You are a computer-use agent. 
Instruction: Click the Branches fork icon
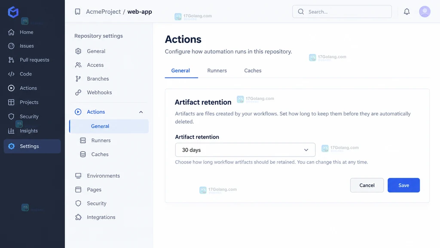click(78, 79)
